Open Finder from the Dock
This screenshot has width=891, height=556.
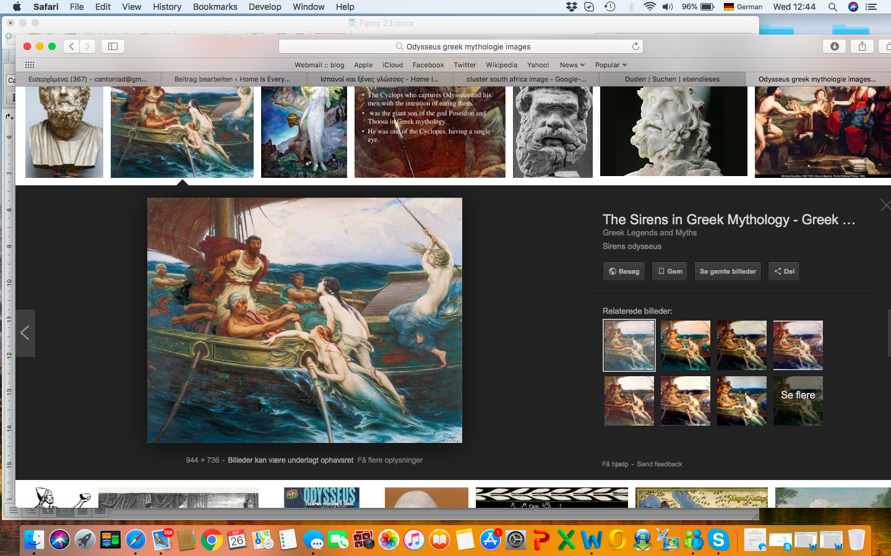tap(35, 540)
